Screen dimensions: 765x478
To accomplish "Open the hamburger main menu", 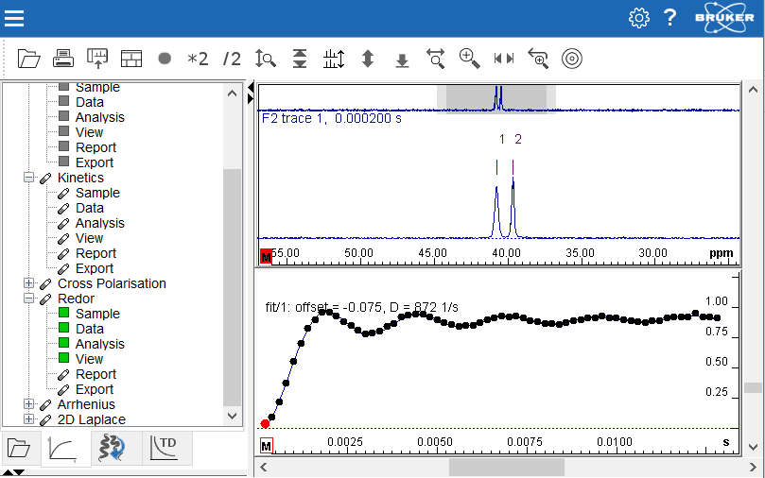I will coord(14,19).
